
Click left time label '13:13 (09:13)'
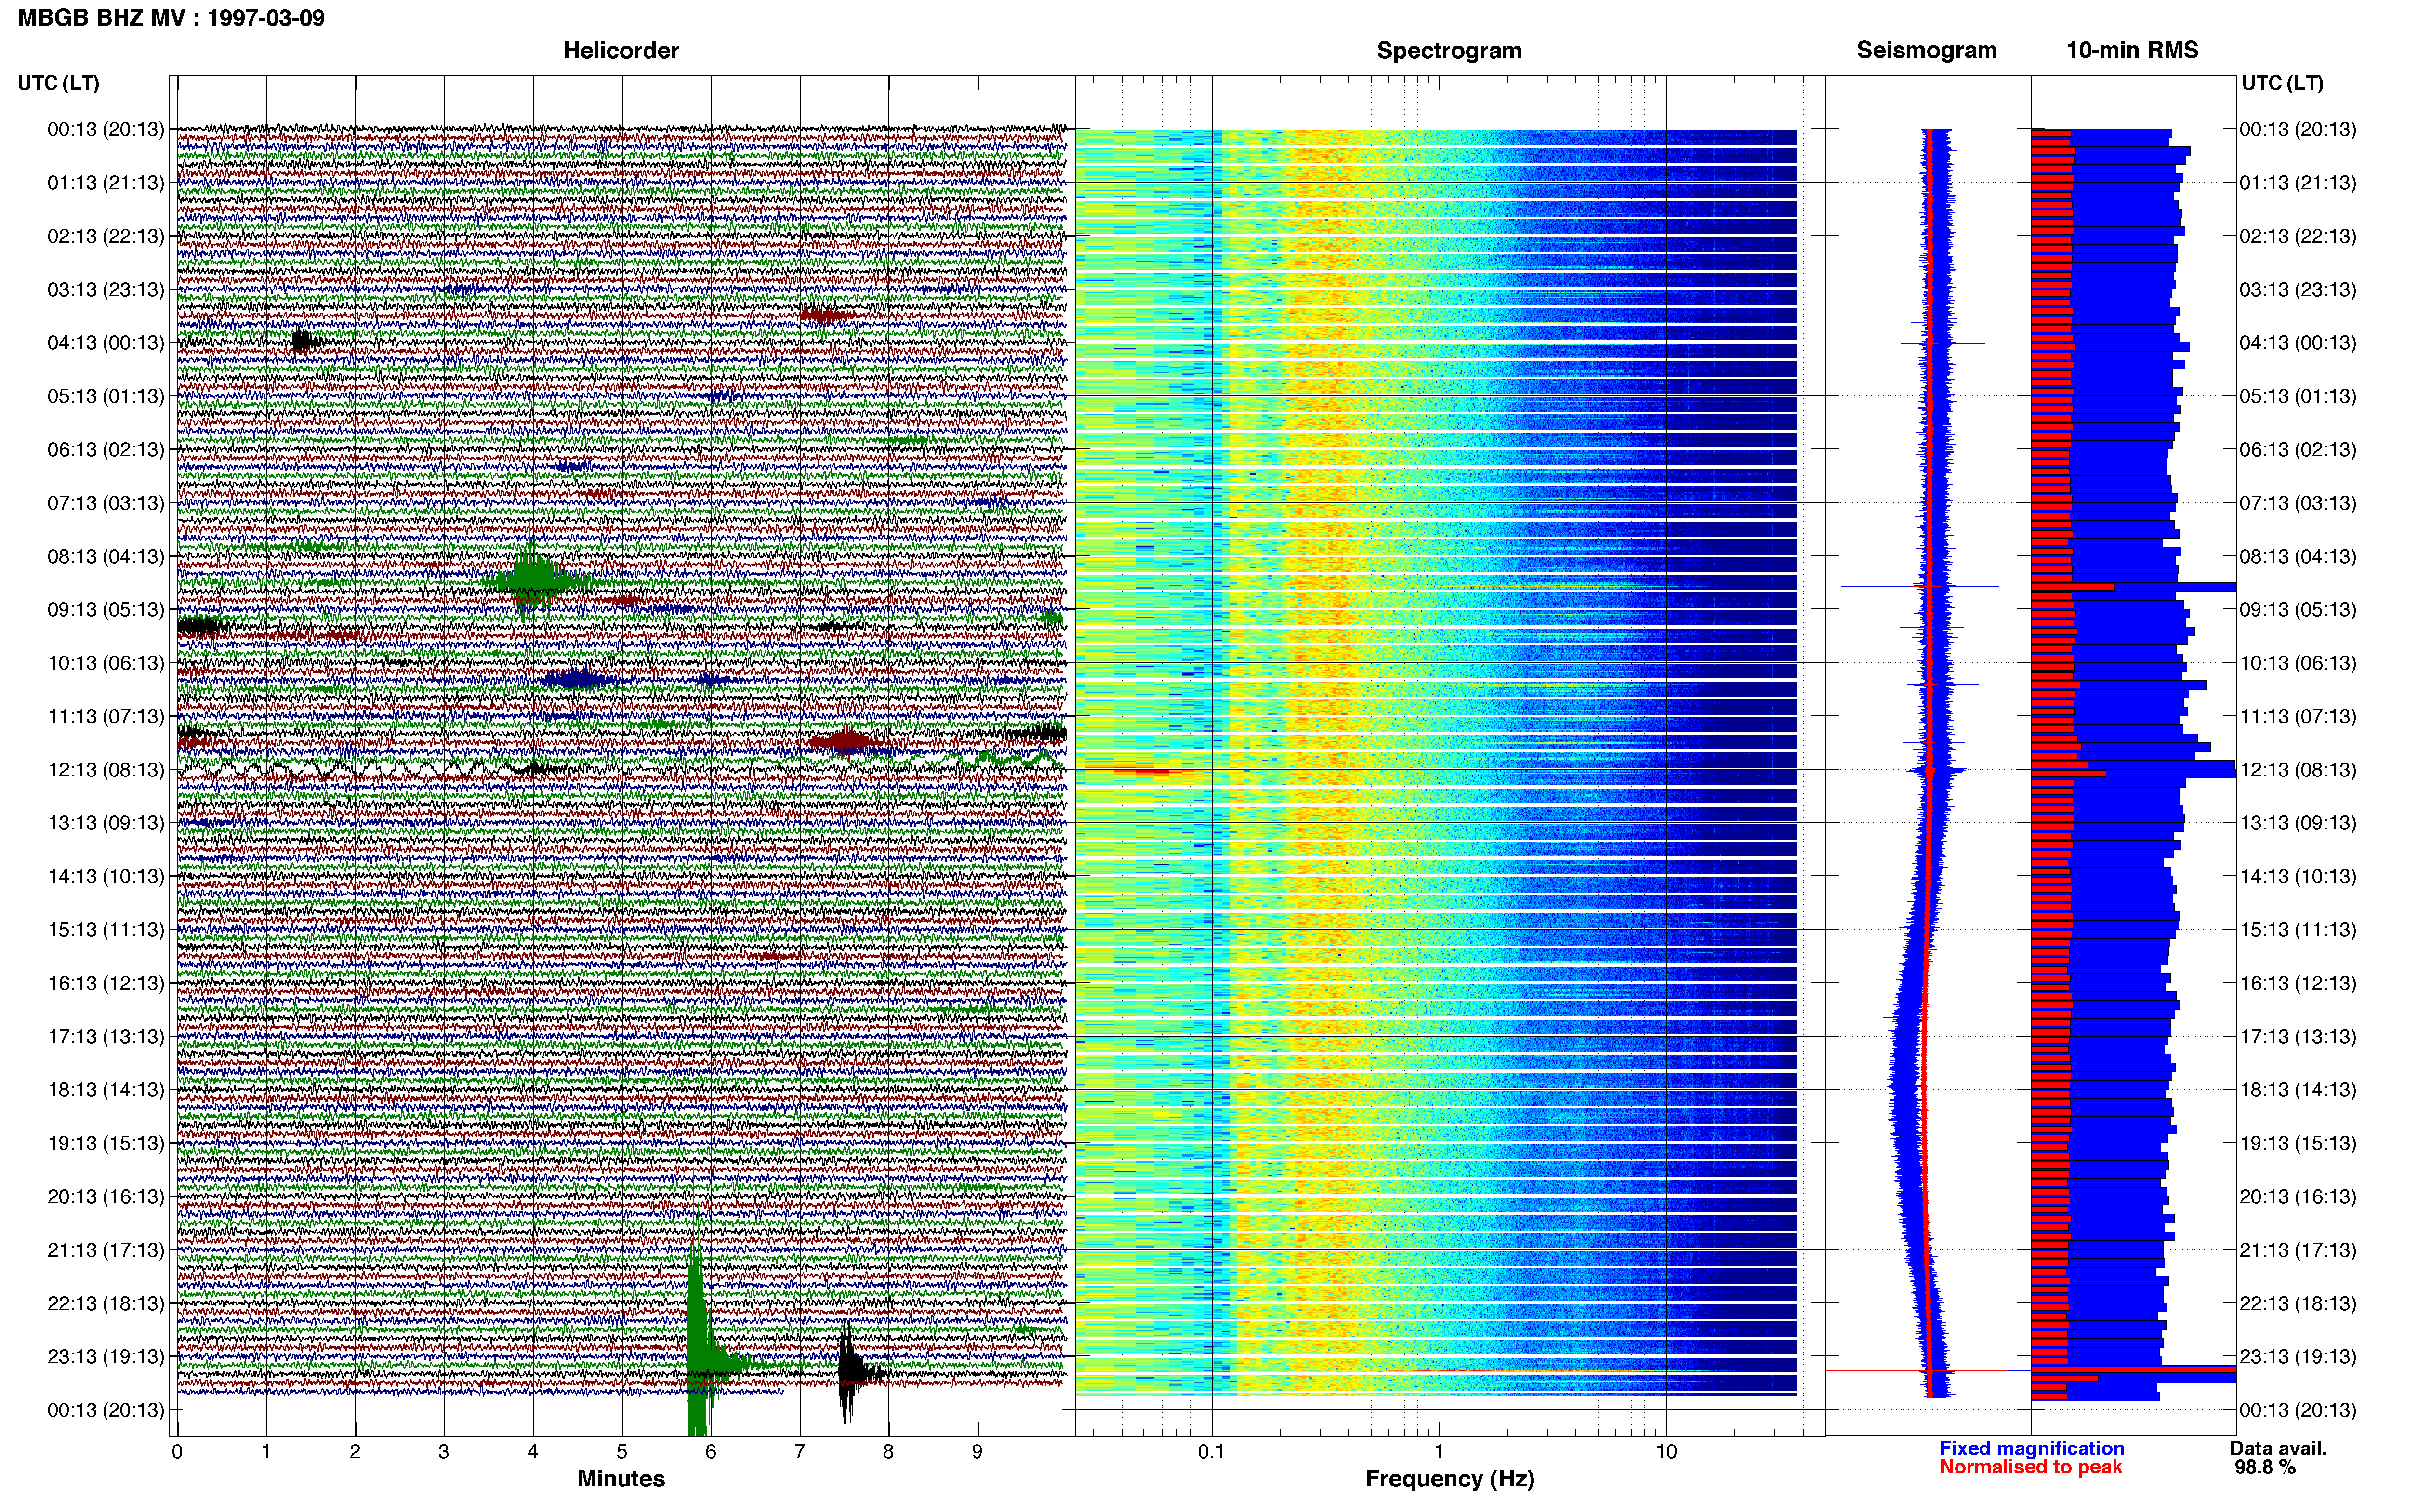pyautogui.click(x=106, y=823)
